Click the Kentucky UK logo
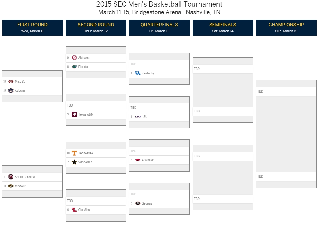Image resolution: width=317 pixels, height=230 pixels. pyautogui.click(x=138, y=73)
